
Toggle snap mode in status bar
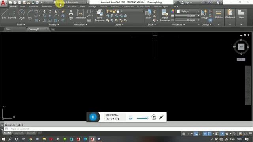click(x=188, y=134)
